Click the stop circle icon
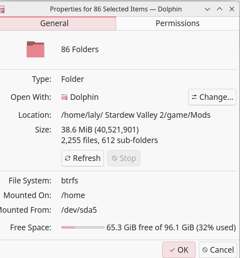 [x=114, y=158]
